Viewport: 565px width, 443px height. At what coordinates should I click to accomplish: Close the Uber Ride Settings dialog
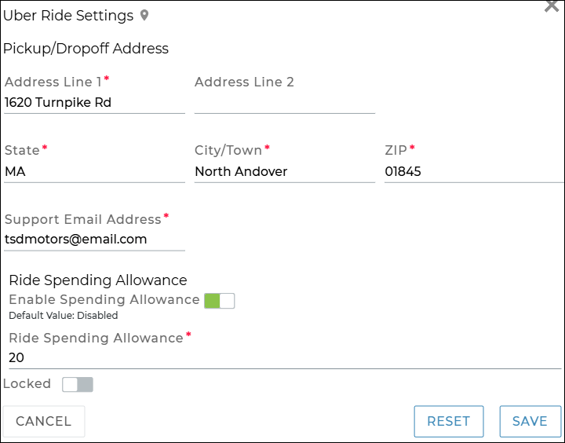[551, 6]
